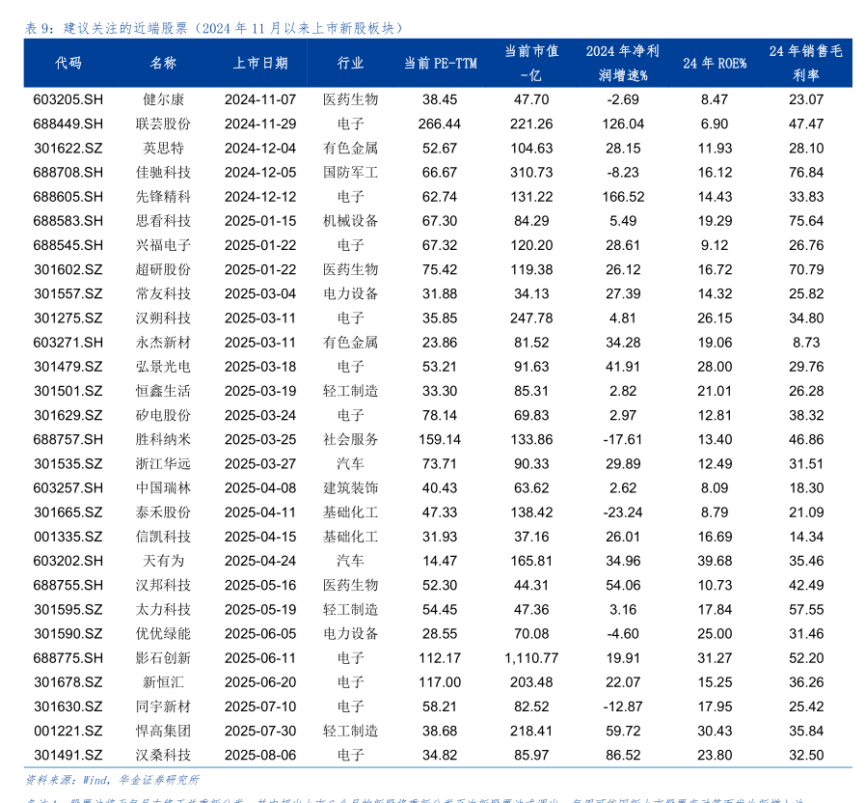This screenshot has width=865, height=803.
Task: Click listing date 2024-11-07
Action: 260,99
